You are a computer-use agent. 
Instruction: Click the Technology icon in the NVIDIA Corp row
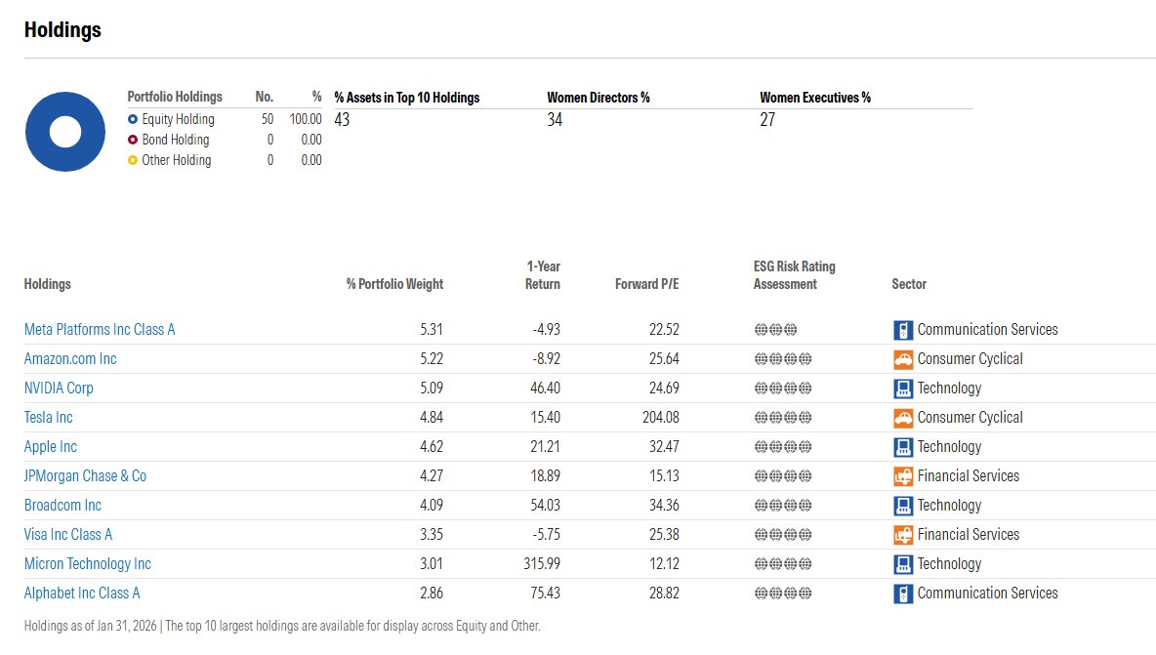coord(903,389)
